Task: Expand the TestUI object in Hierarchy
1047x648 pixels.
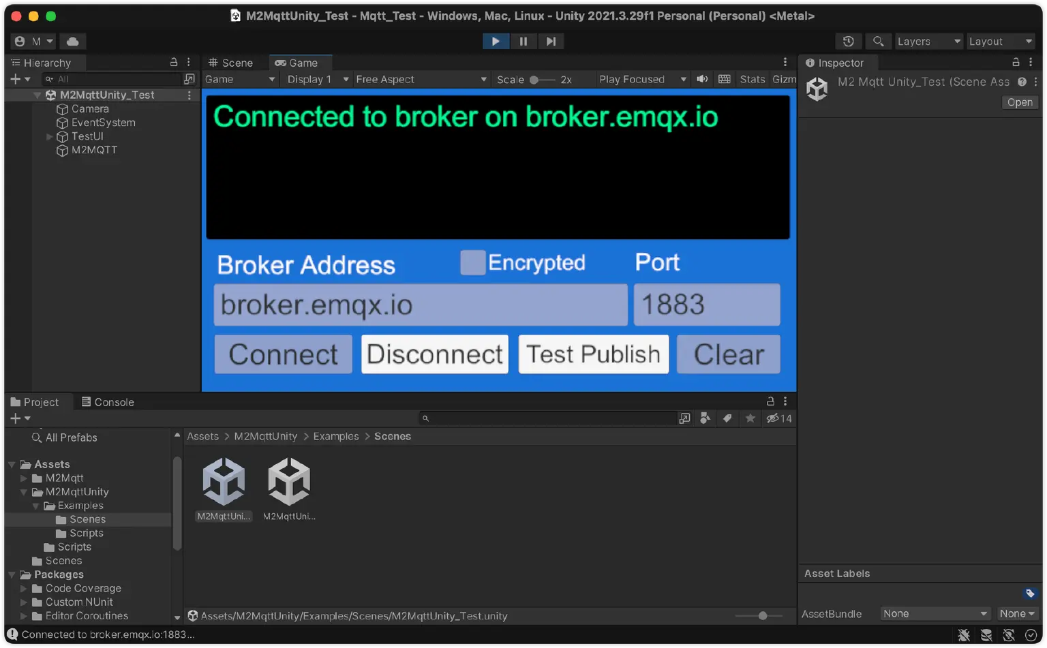Action: (x=49, y=136)
